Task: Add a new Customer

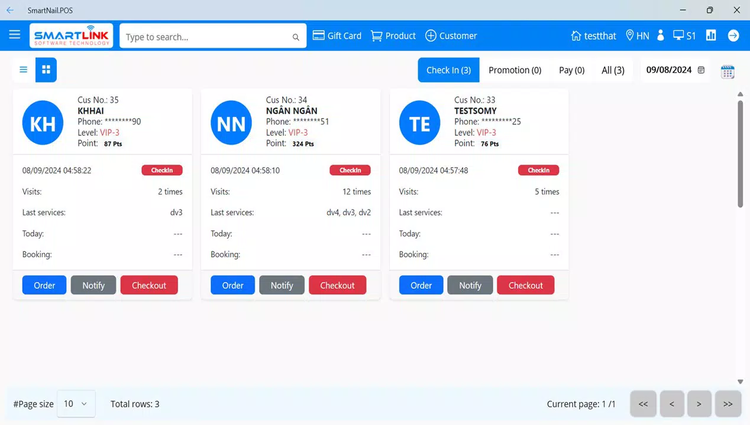Action: point(451,36)
